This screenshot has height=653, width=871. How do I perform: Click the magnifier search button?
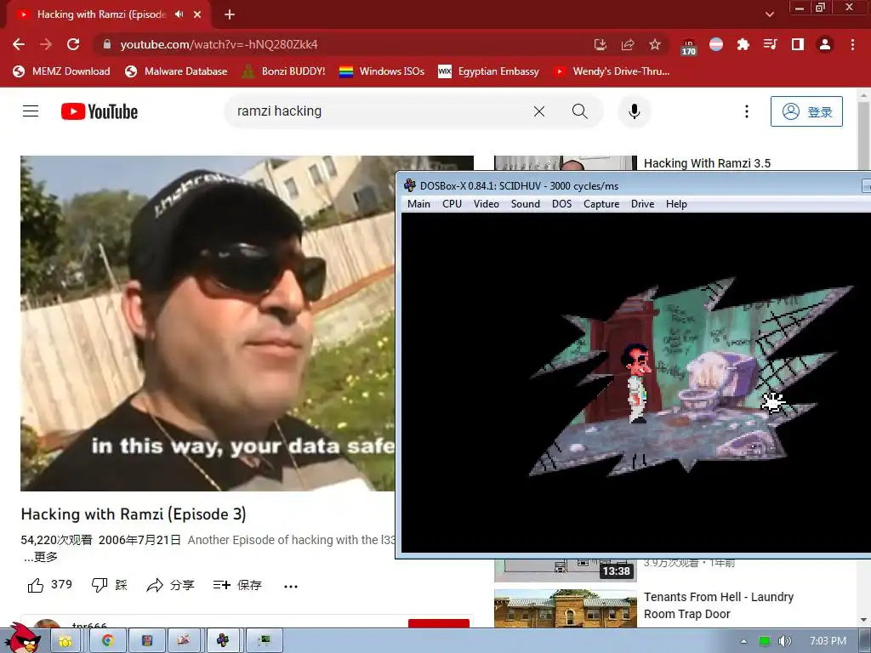pyautogui.click(x=580, y=111)
